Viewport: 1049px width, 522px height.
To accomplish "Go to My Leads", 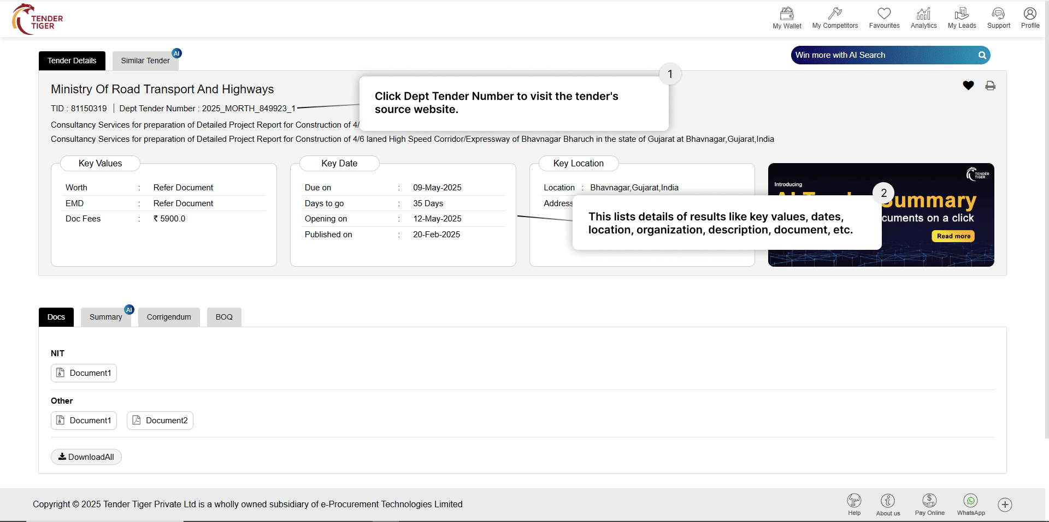I will click(962, 18).
